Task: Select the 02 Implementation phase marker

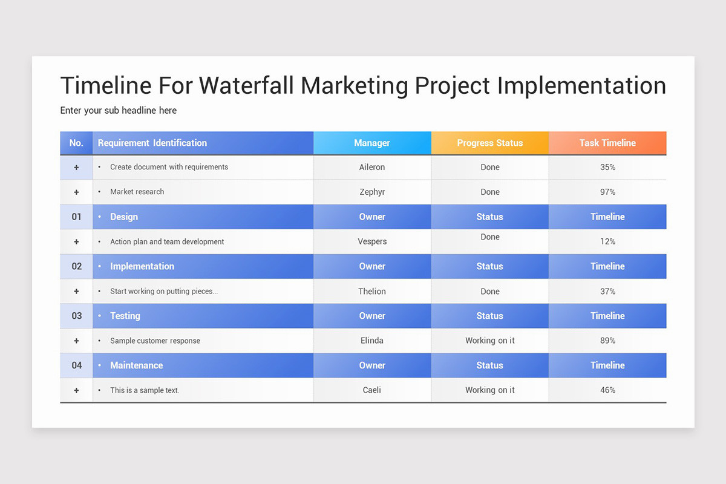Action: [76, 266]
